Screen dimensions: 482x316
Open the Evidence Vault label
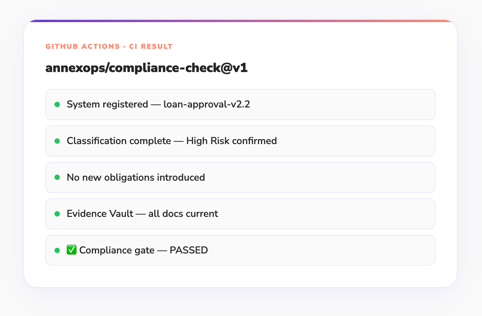pos(100,214)
